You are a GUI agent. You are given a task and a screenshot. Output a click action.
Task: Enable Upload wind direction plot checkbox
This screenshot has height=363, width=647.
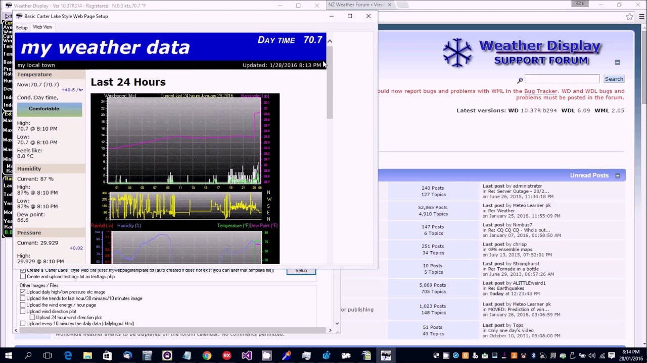point(23,312)
